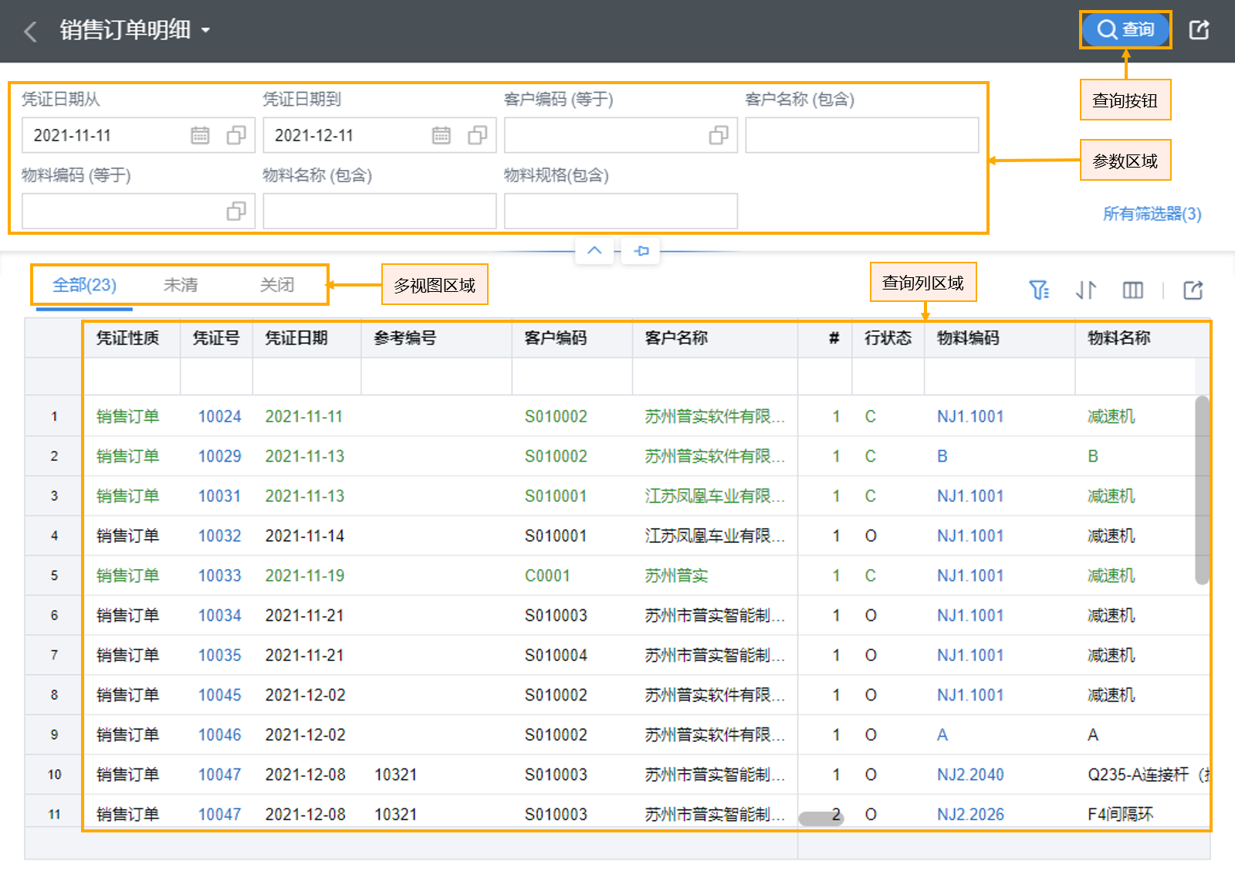Screen dimensions: 1235x878
Task: Open material code NJ2.2040 link
Action: coord(970,775)
